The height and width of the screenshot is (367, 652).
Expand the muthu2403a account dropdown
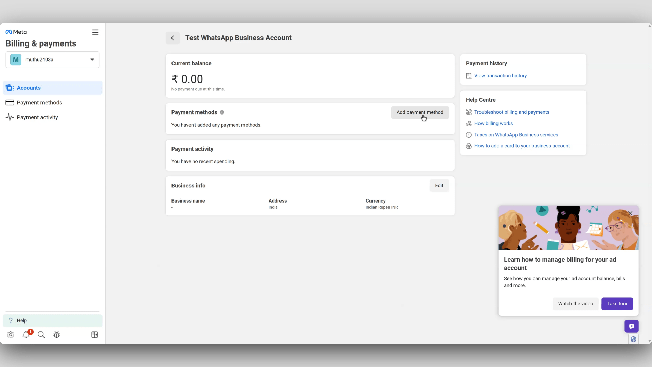click(92, 59)
